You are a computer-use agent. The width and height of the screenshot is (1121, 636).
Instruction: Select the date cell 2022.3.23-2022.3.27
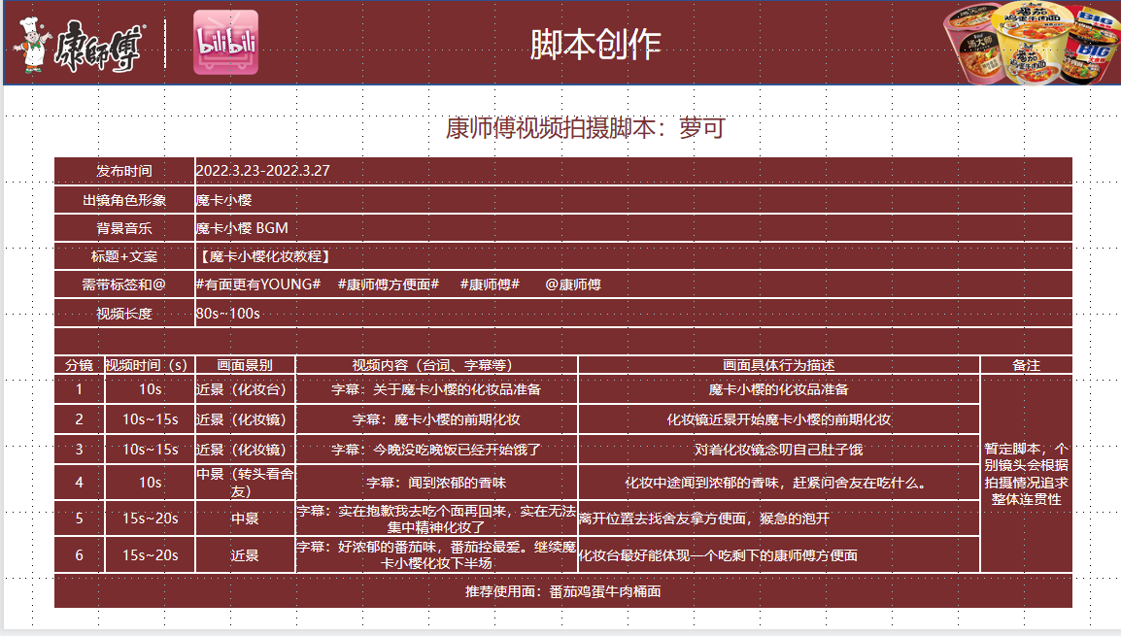pyautogui.click(x=633, y=171)
